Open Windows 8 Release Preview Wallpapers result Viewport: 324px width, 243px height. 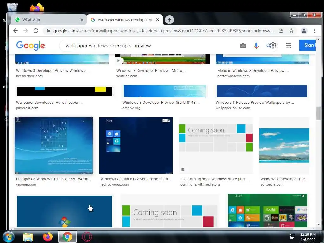(x=255, y=103)
